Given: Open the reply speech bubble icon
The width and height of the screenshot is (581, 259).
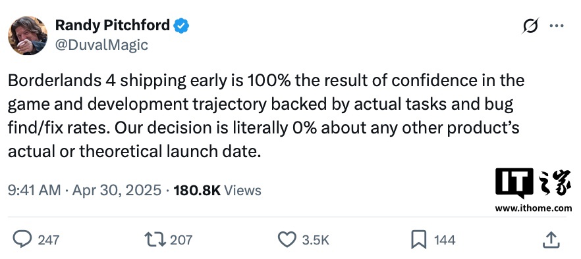Looking at the screenshot, I should pos(22,239).
